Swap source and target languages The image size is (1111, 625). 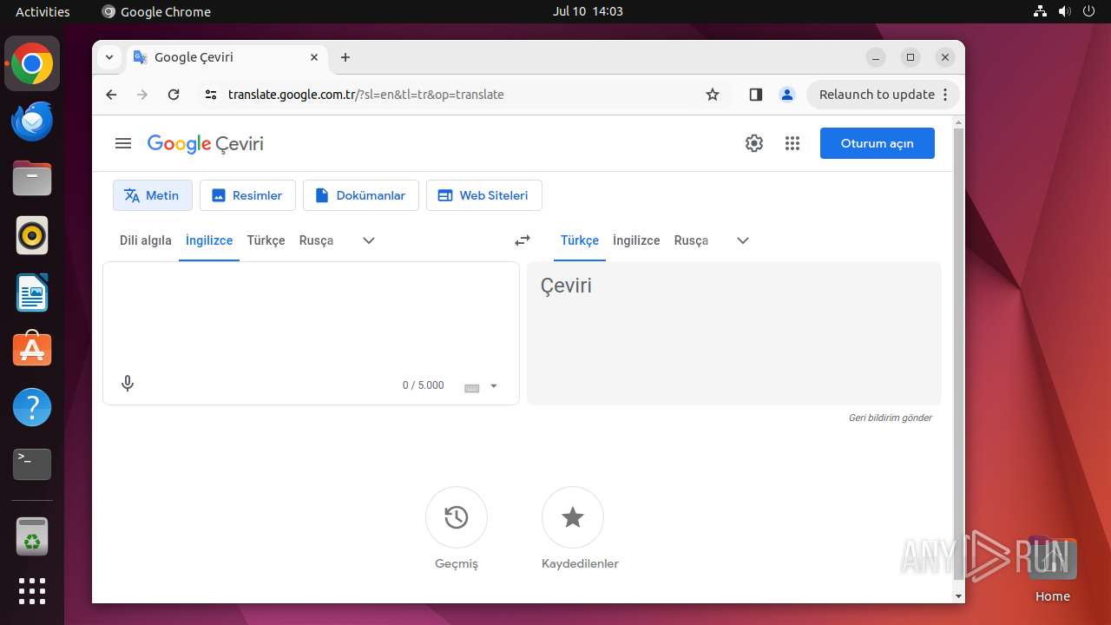(x=523, y=240)
